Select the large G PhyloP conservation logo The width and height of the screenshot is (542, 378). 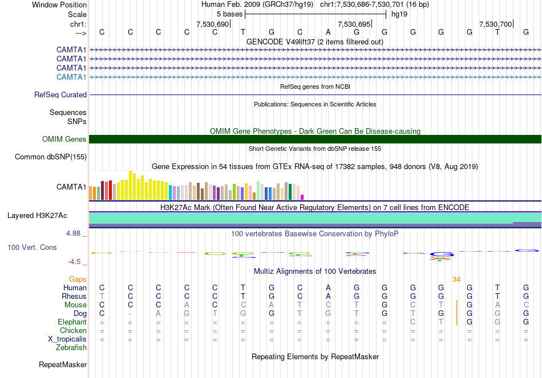pyautogui.click(x=442, y=254)
